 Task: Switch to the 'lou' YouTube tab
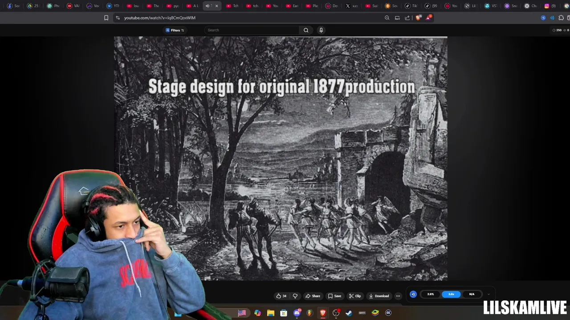point(133,6)
